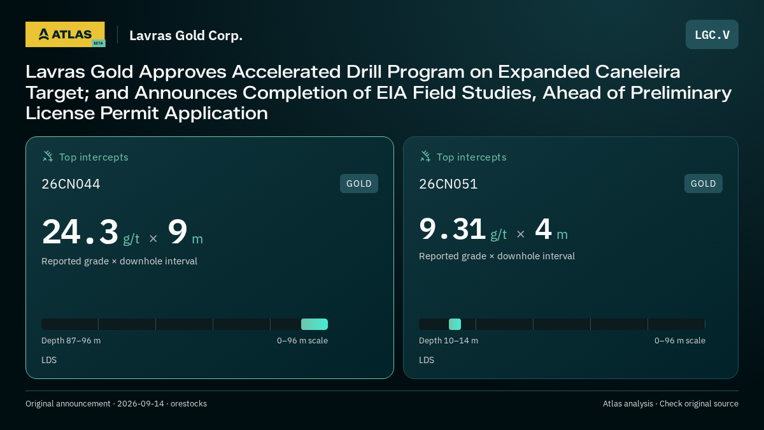Click the 'Original announcement · 2026-09-14 · orestocks' footer
764x430 pixels.
[116, 404]
